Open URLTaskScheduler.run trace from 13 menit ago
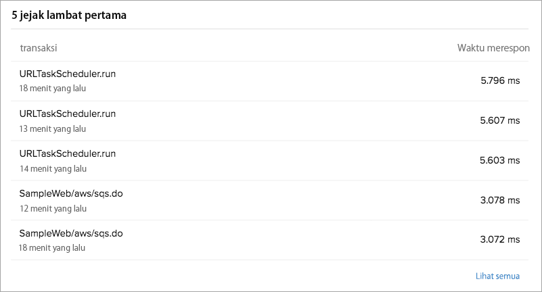The height and width of the screenshot is (292, 542). tap(68, 114)
